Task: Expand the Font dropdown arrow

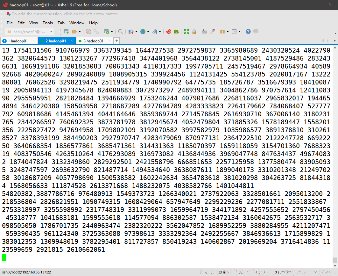Action: tap(160, 32)
